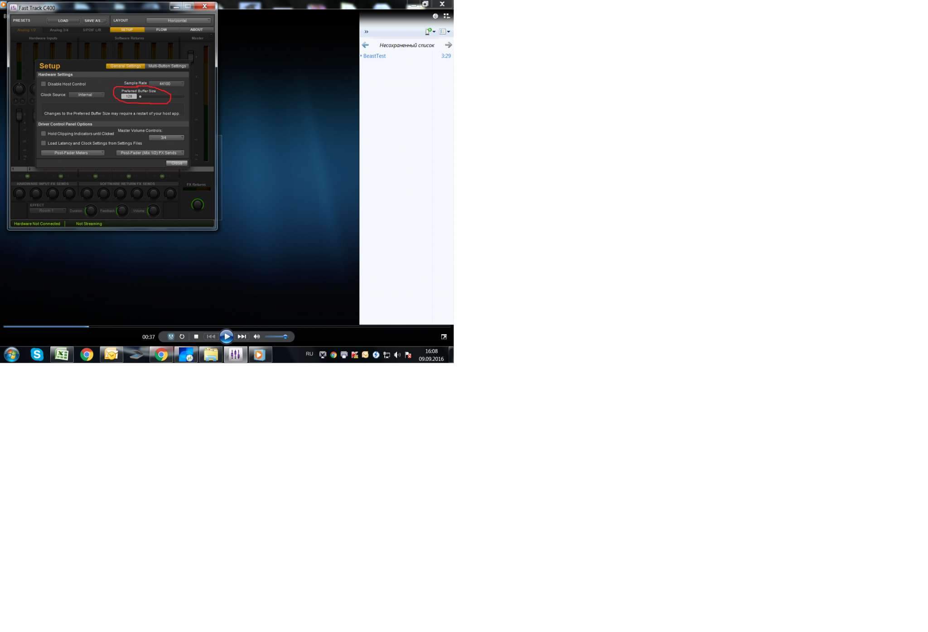Screen dimensions: 928x632
Task: Open the Sample Rate 44100 dropdown
Action: coord(166,83)
